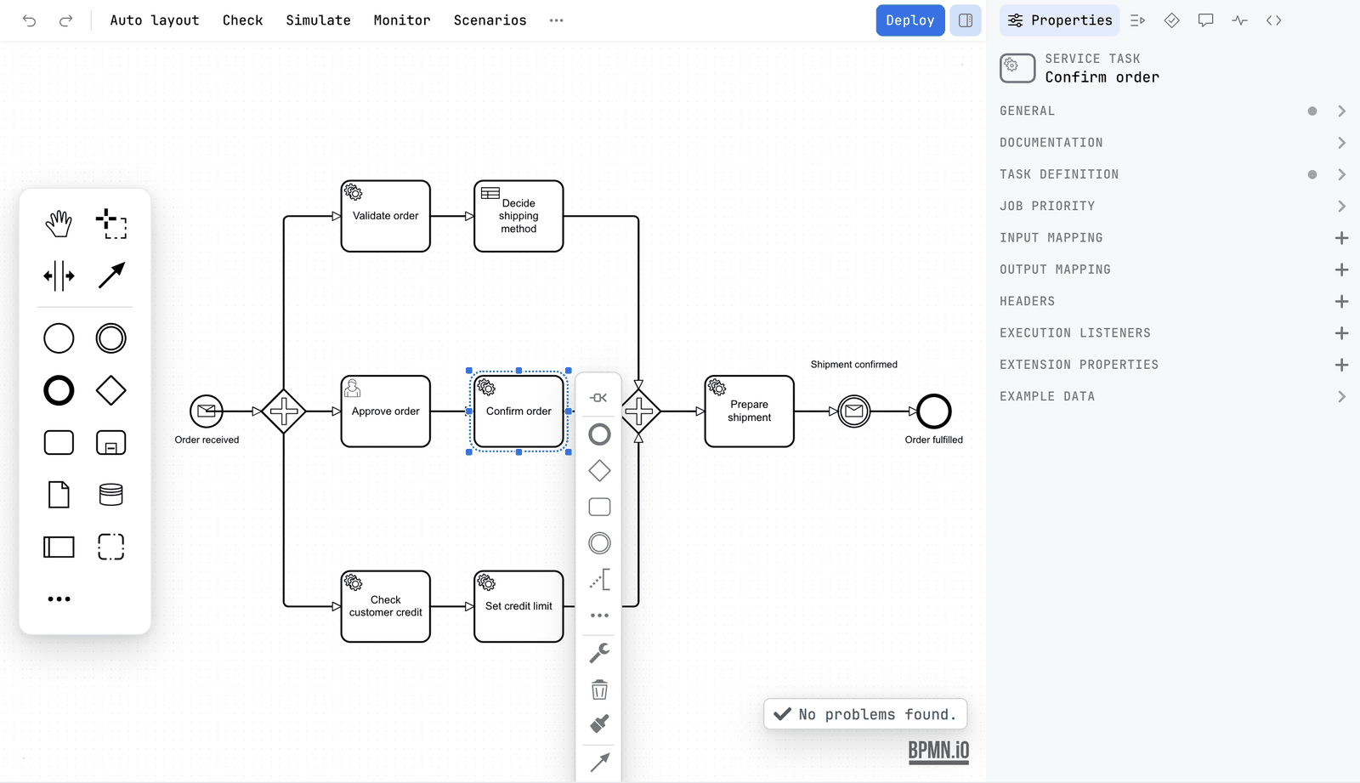Create a pool/participant from palette
The height and width of the screenshot is (783, 1360).
coord(59,547)
